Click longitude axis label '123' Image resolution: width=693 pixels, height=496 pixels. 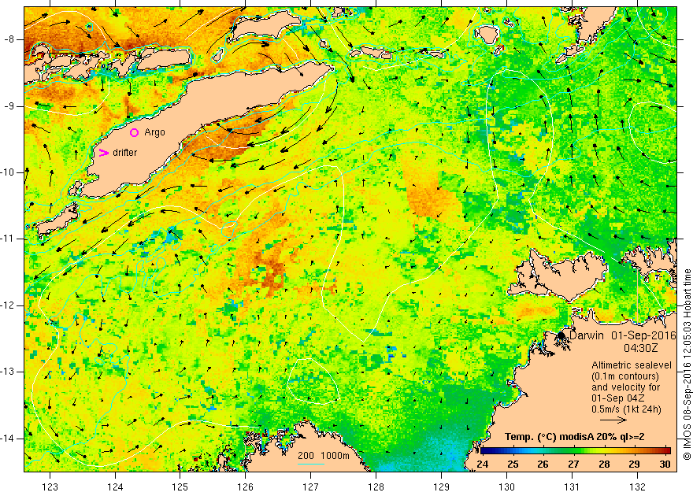(50, 487)
